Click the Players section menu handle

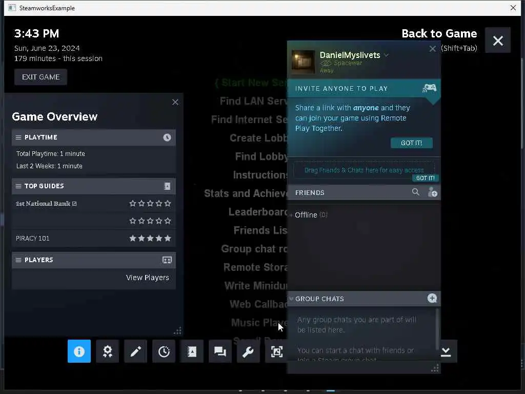pos(18,260)
